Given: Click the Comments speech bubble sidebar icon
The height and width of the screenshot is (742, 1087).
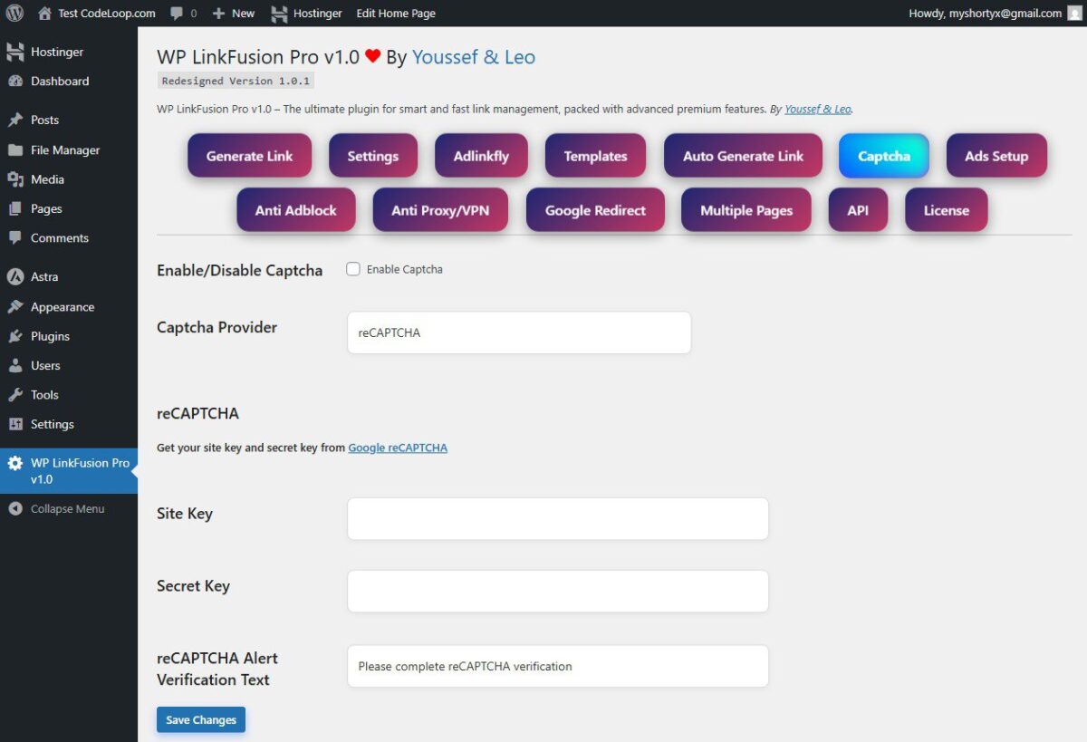Looking at the screenshot, I should pyautogui.click(x=15, y=238).
